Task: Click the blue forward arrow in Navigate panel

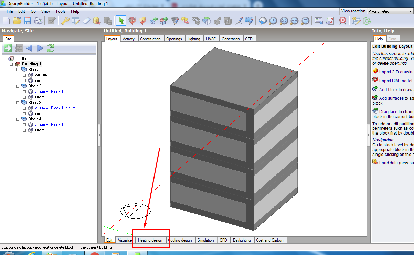Action: tap(40, 48)
